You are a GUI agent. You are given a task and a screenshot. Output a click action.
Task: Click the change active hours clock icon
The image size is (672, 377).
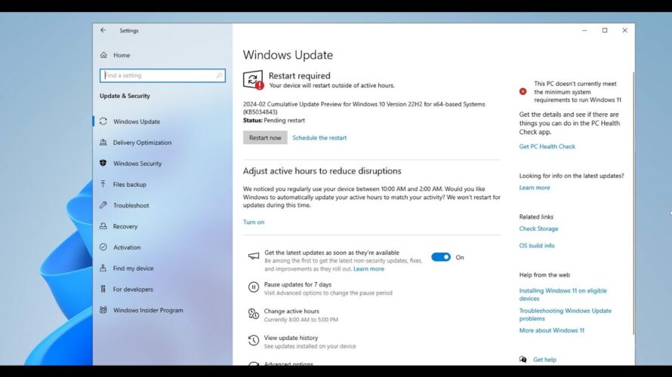coord(254,314)
